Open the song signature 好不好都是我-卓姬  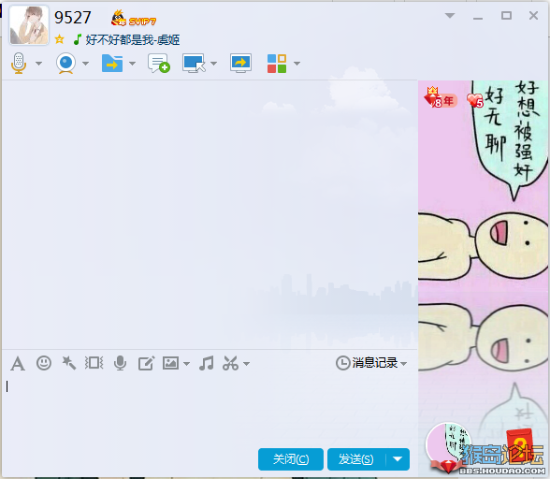(133, 39)
